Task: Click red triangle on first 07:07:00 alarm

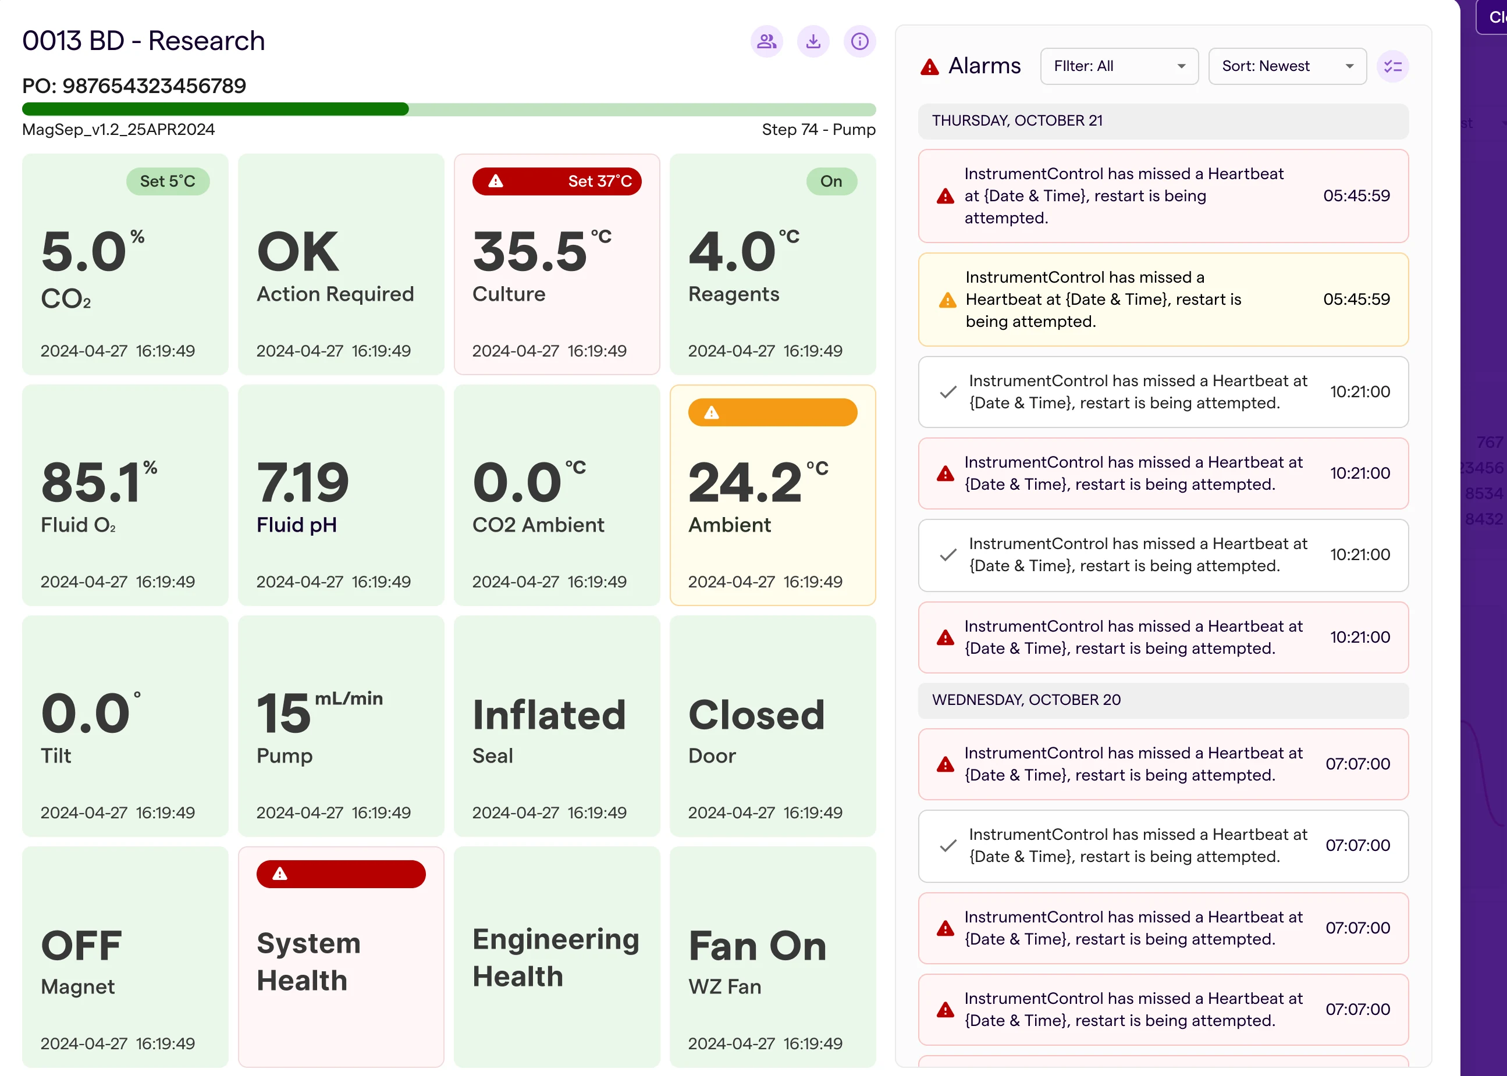Action: [945, 765]
